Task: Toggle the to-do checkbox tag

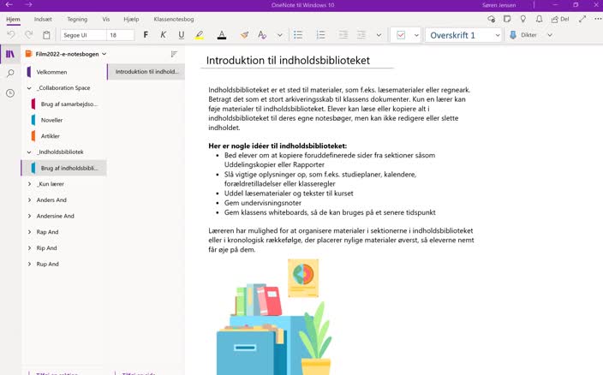Action: pyautogui.click(x=401, y=35)
